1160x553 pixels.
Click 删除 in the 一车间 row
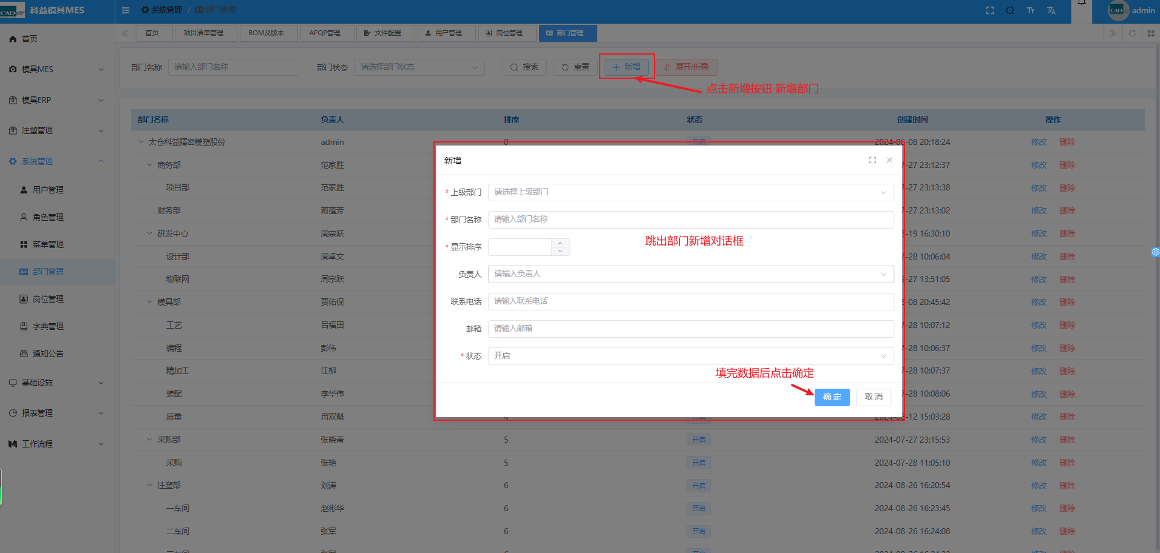click(x=1067, y=508)
